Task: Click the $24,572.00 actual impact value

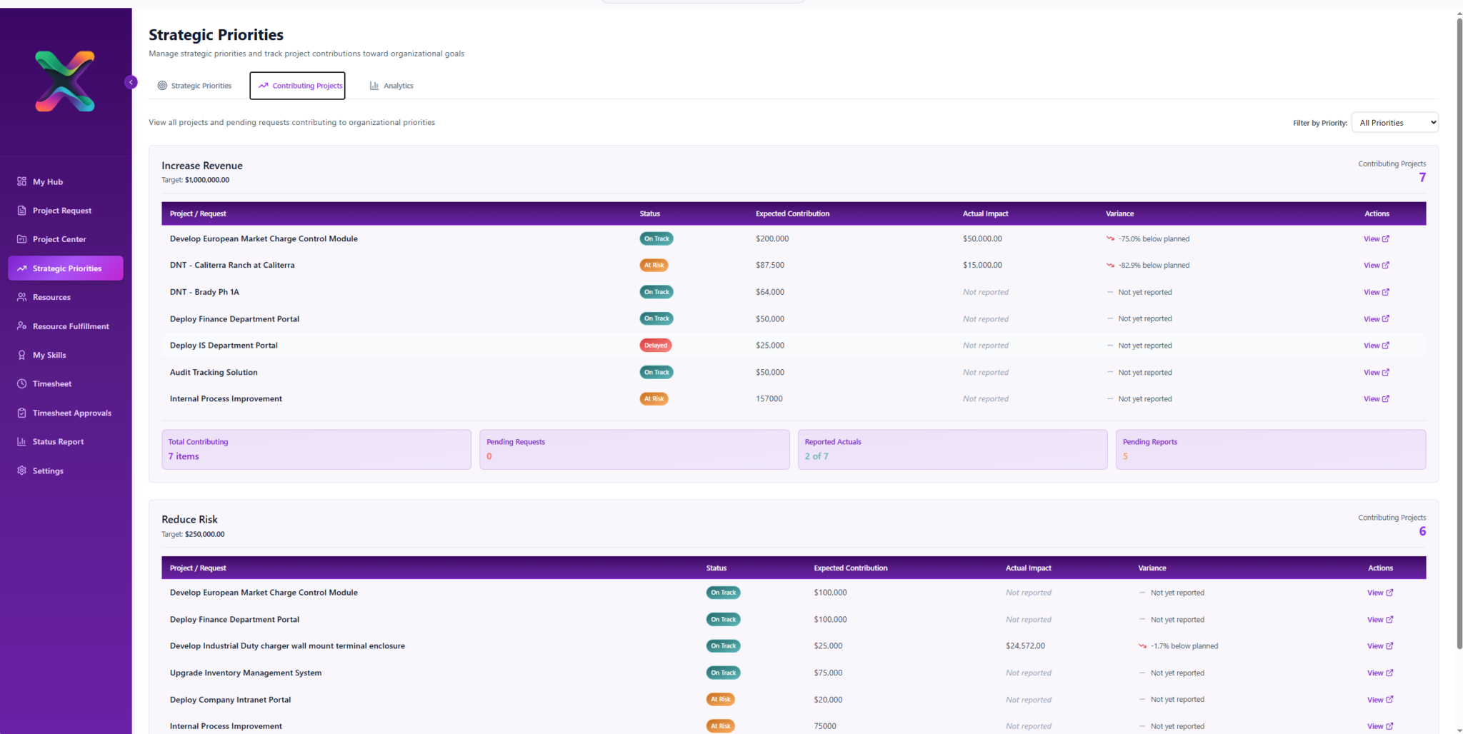Action: tap(1025, 646)
